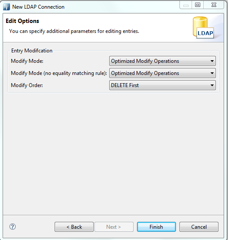Maximize the New LDAP Connection dialog
Viewport: 228px width, 240px height.
(x=198, y=5)
